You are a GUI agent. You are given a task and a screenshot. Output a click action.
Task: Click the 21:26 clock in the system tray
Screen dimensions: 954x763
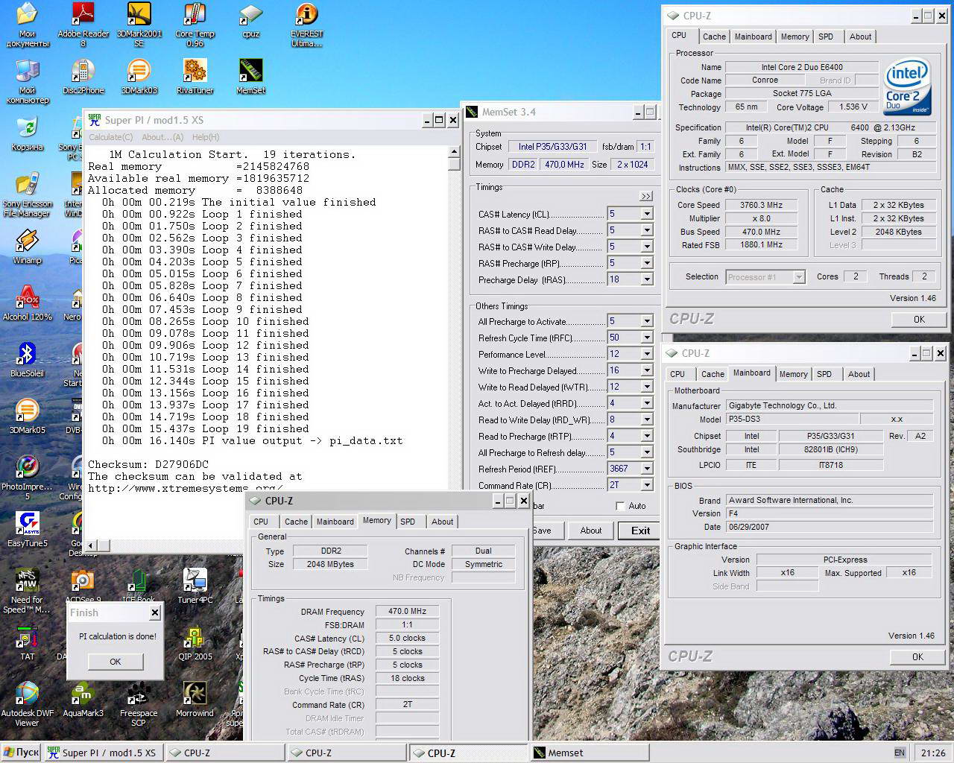pyautogui.click(x=932, y=753)
